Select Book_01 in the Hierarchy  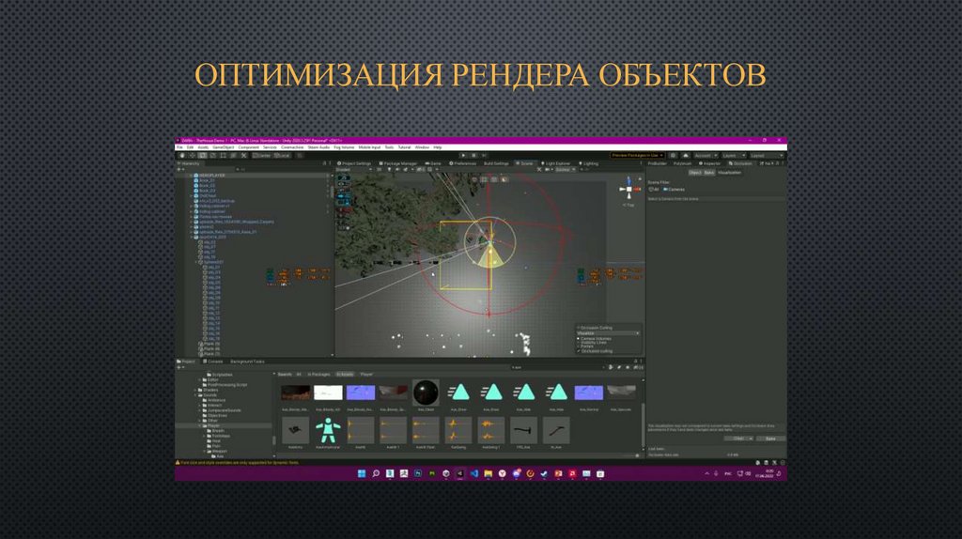(x=207, y=180)
